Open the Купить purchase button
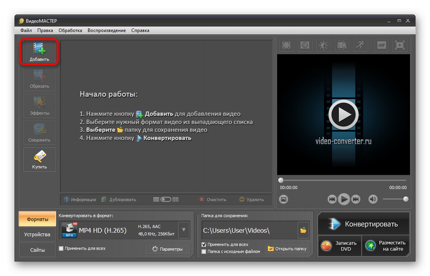This screenshot has width=430, height=276. click(39, 159)
